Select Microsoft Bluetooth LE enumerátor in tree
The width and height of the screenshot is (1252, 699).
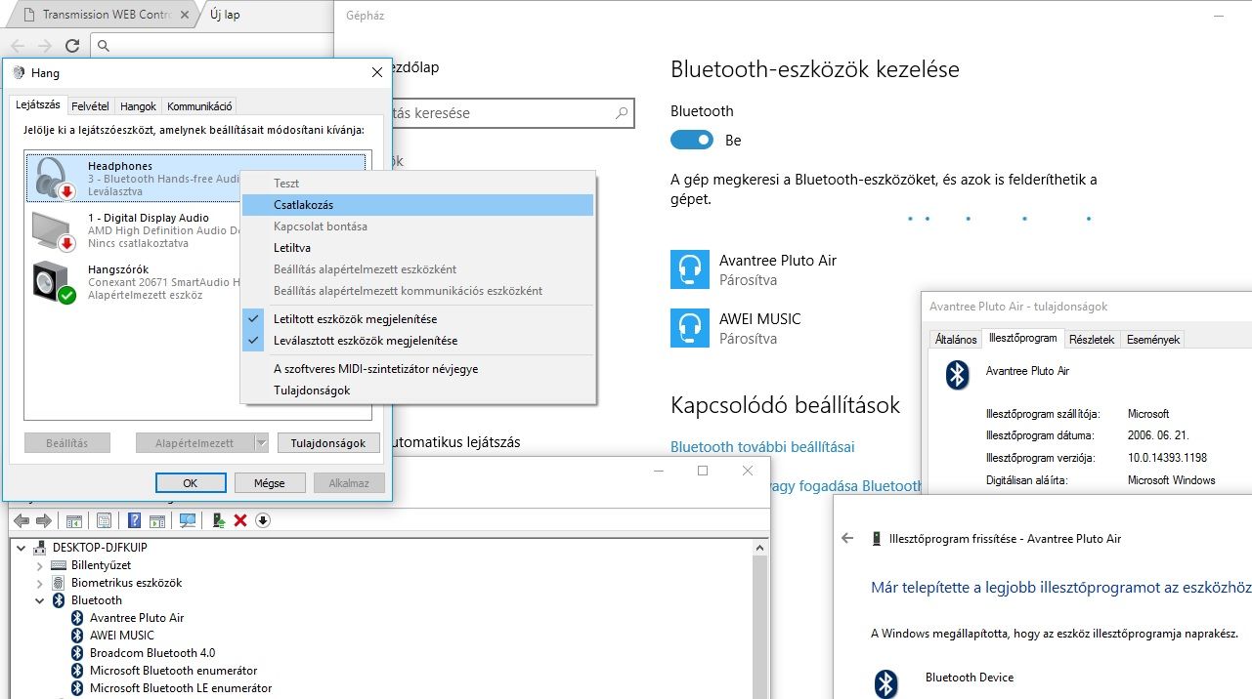181,688
